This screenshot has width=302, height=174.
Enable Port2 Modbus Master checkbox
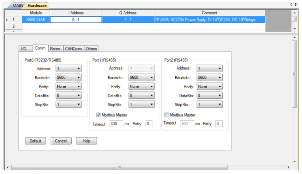167,115
